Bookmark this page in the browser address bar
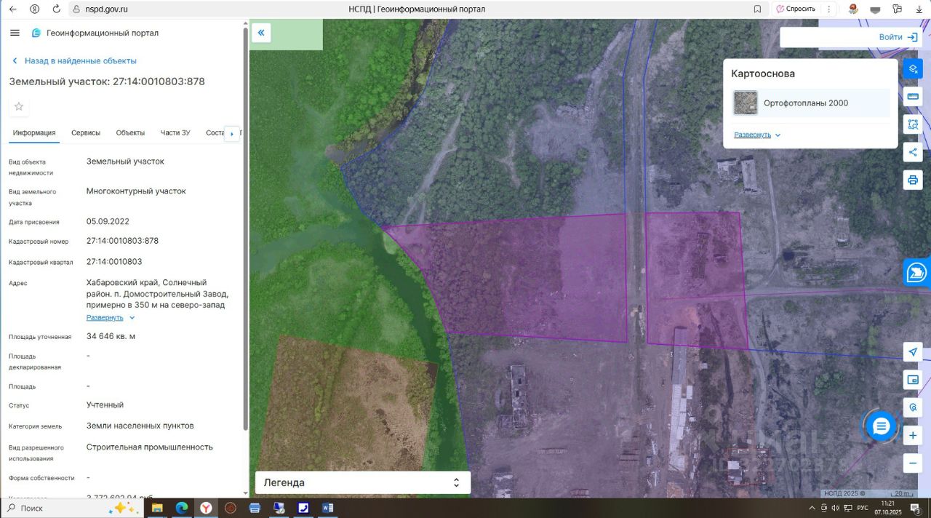Image resolution: width=931 pixels, height=518 pixels. (x=757, y=9)
